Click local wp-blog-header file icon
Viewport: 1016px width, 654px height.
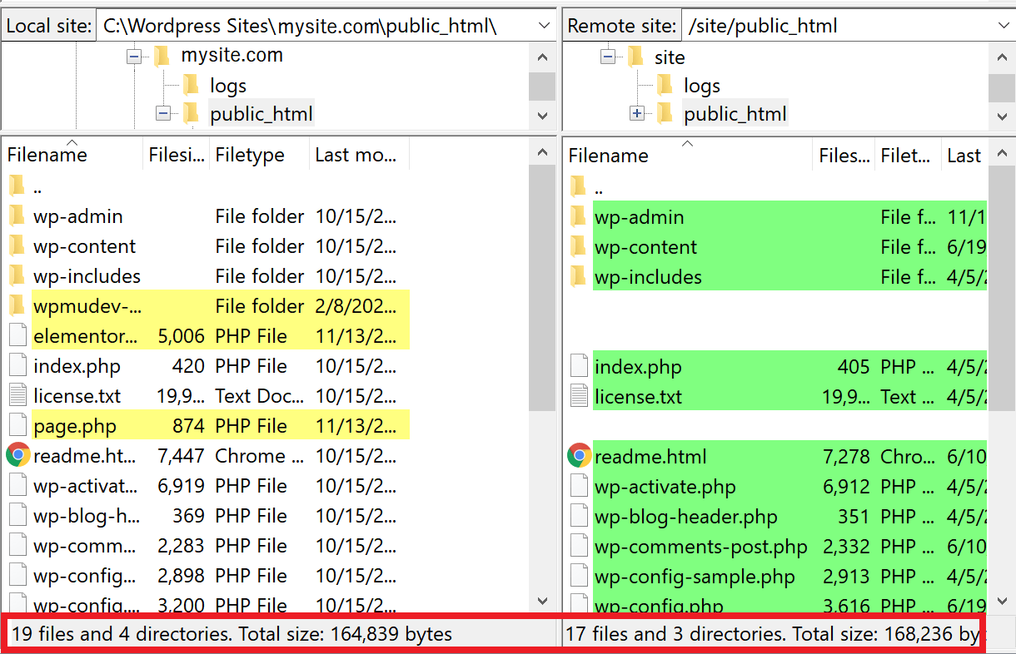click(x=17, y=515)
